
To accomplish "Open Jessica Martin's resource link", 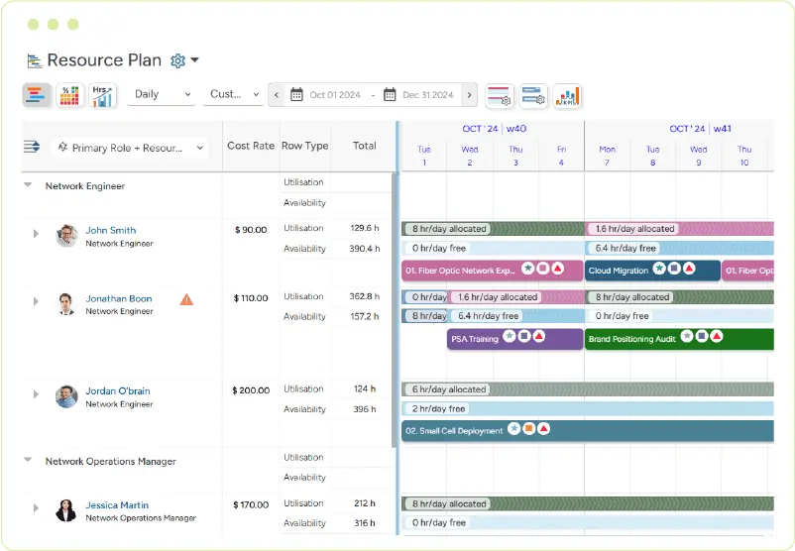I will [x=117, y=505].
